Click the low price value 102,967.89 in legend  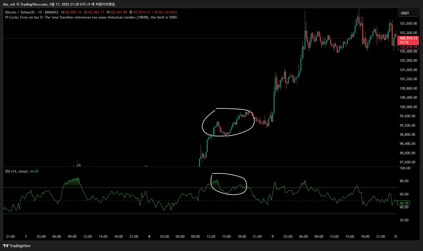tap(118, 12)
